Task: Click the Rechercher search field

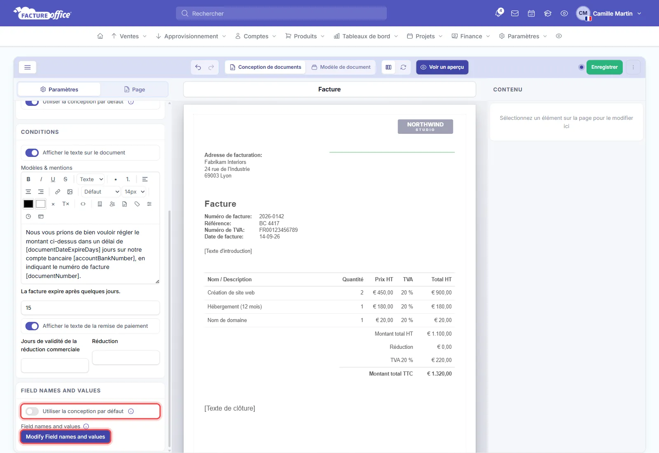Action: (281, 13)
